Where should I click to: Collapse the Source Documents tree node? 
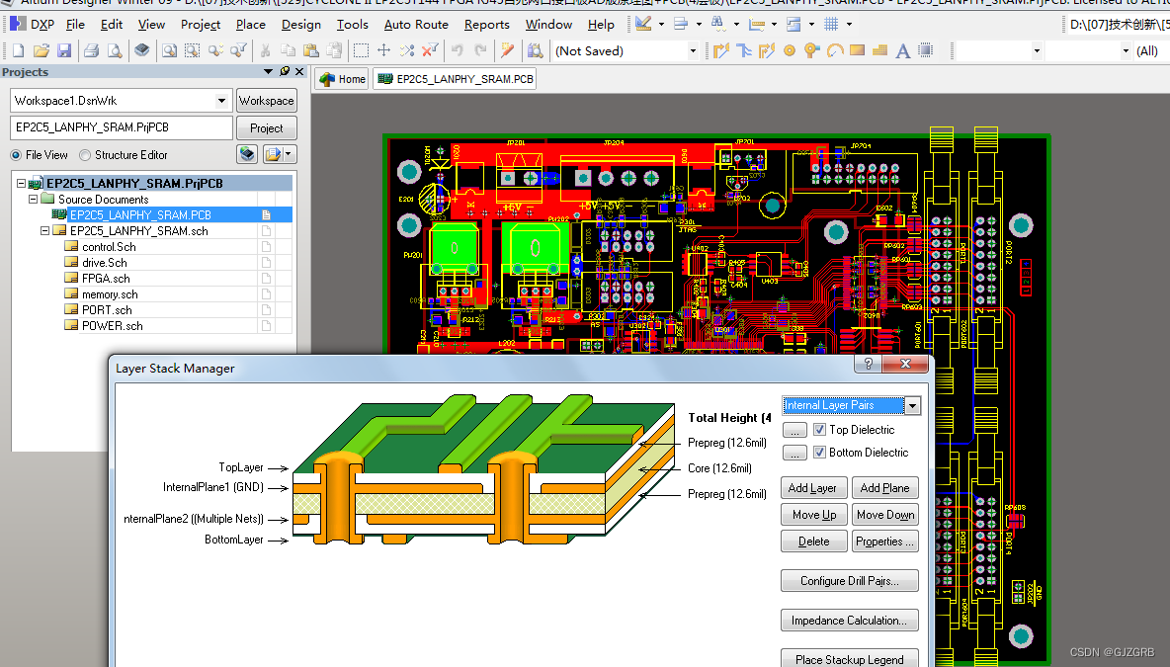click(x=34, y=199)
